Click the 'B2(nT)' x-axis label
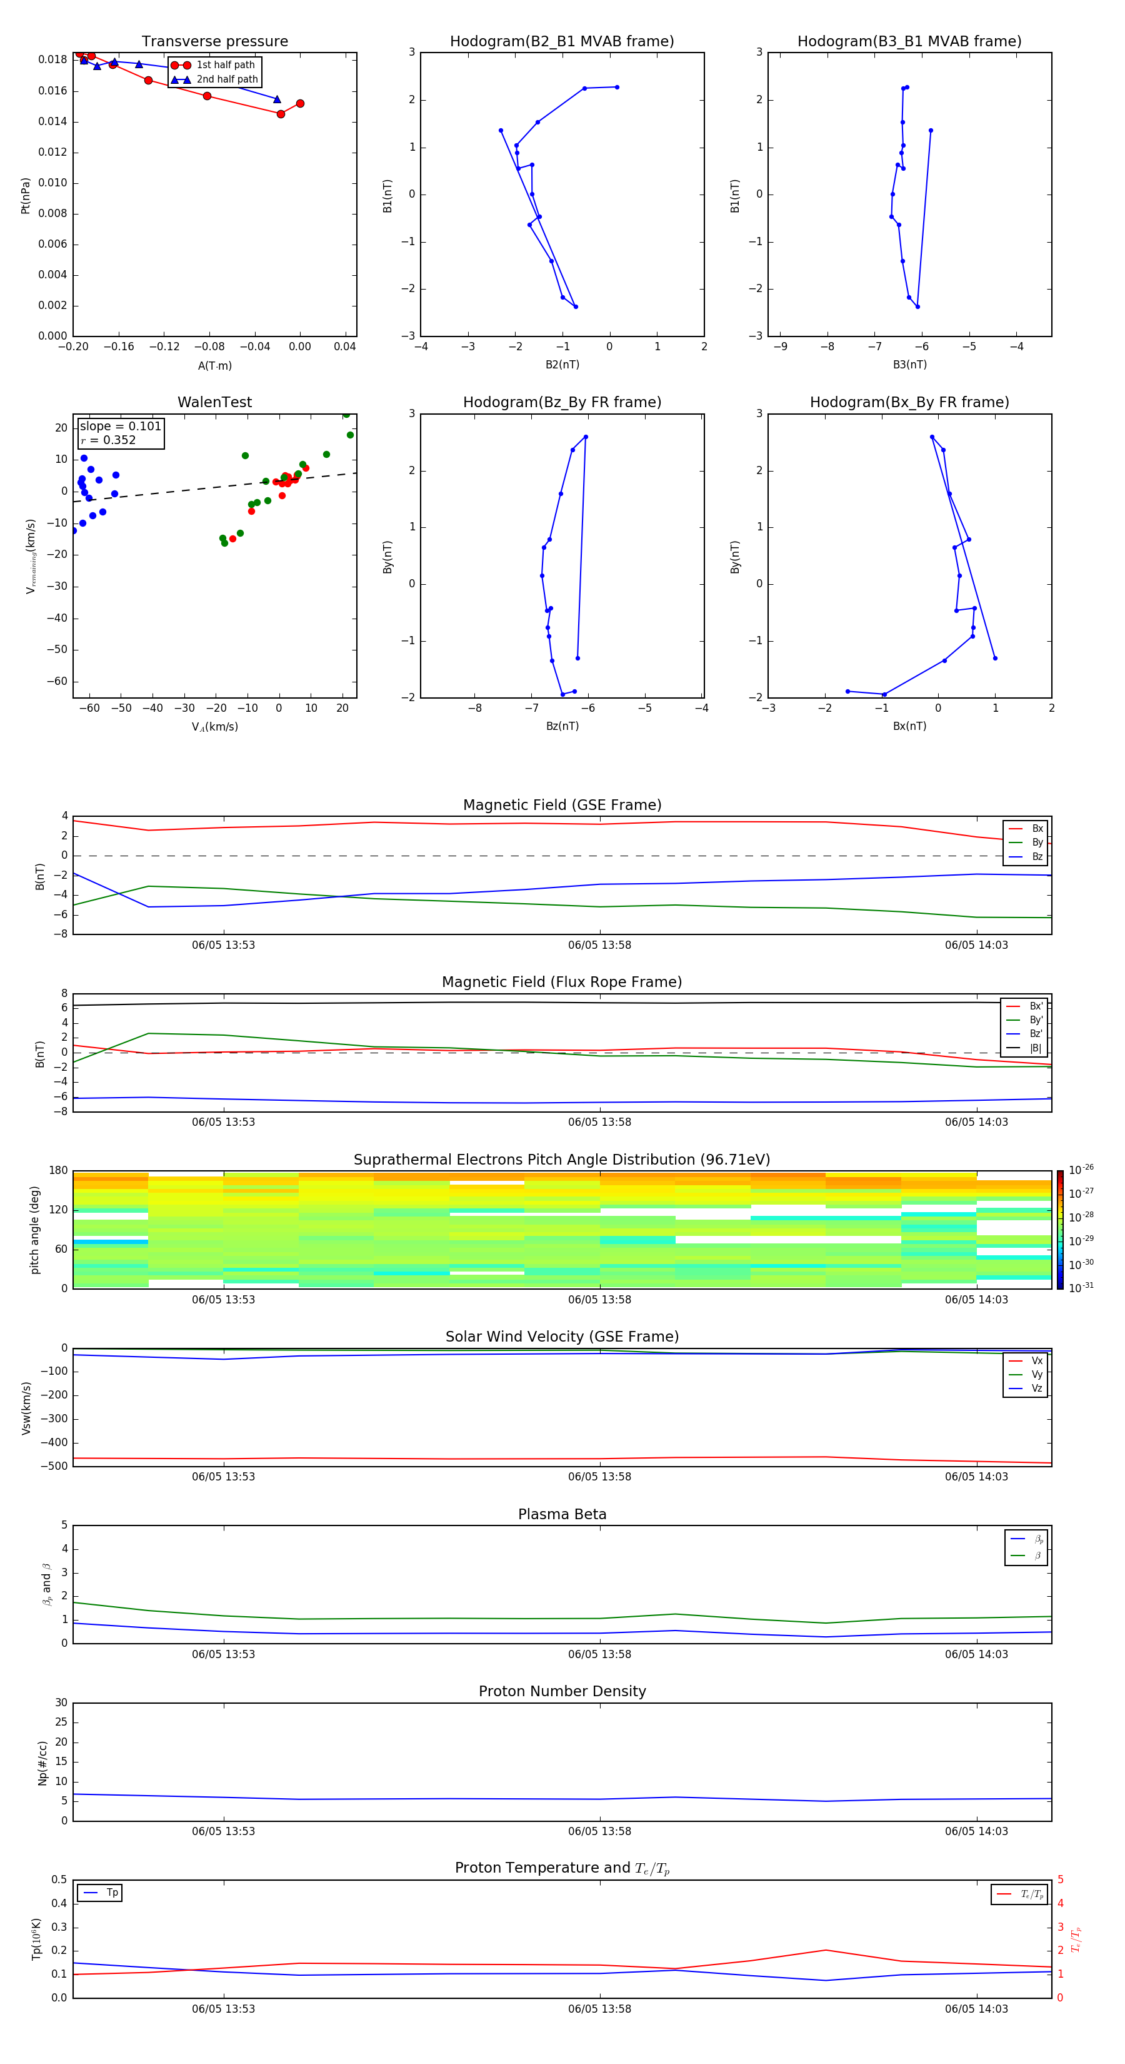This screenshot has width=1125, height=2064. 562,365
